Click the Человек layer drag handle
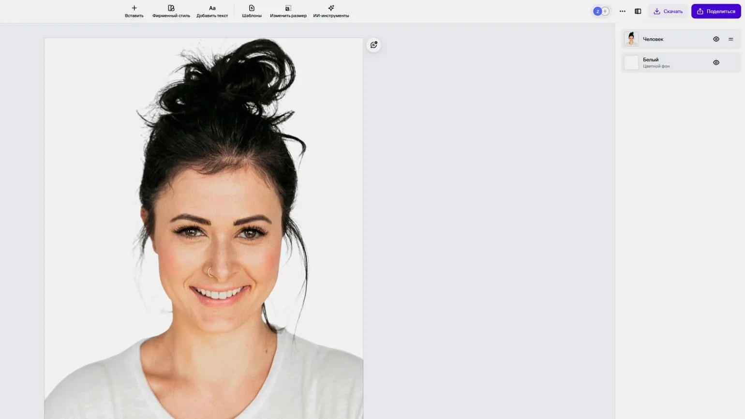The width and height of the screenshot is (745, 419). pyautogui.click(x=730, y=39)
